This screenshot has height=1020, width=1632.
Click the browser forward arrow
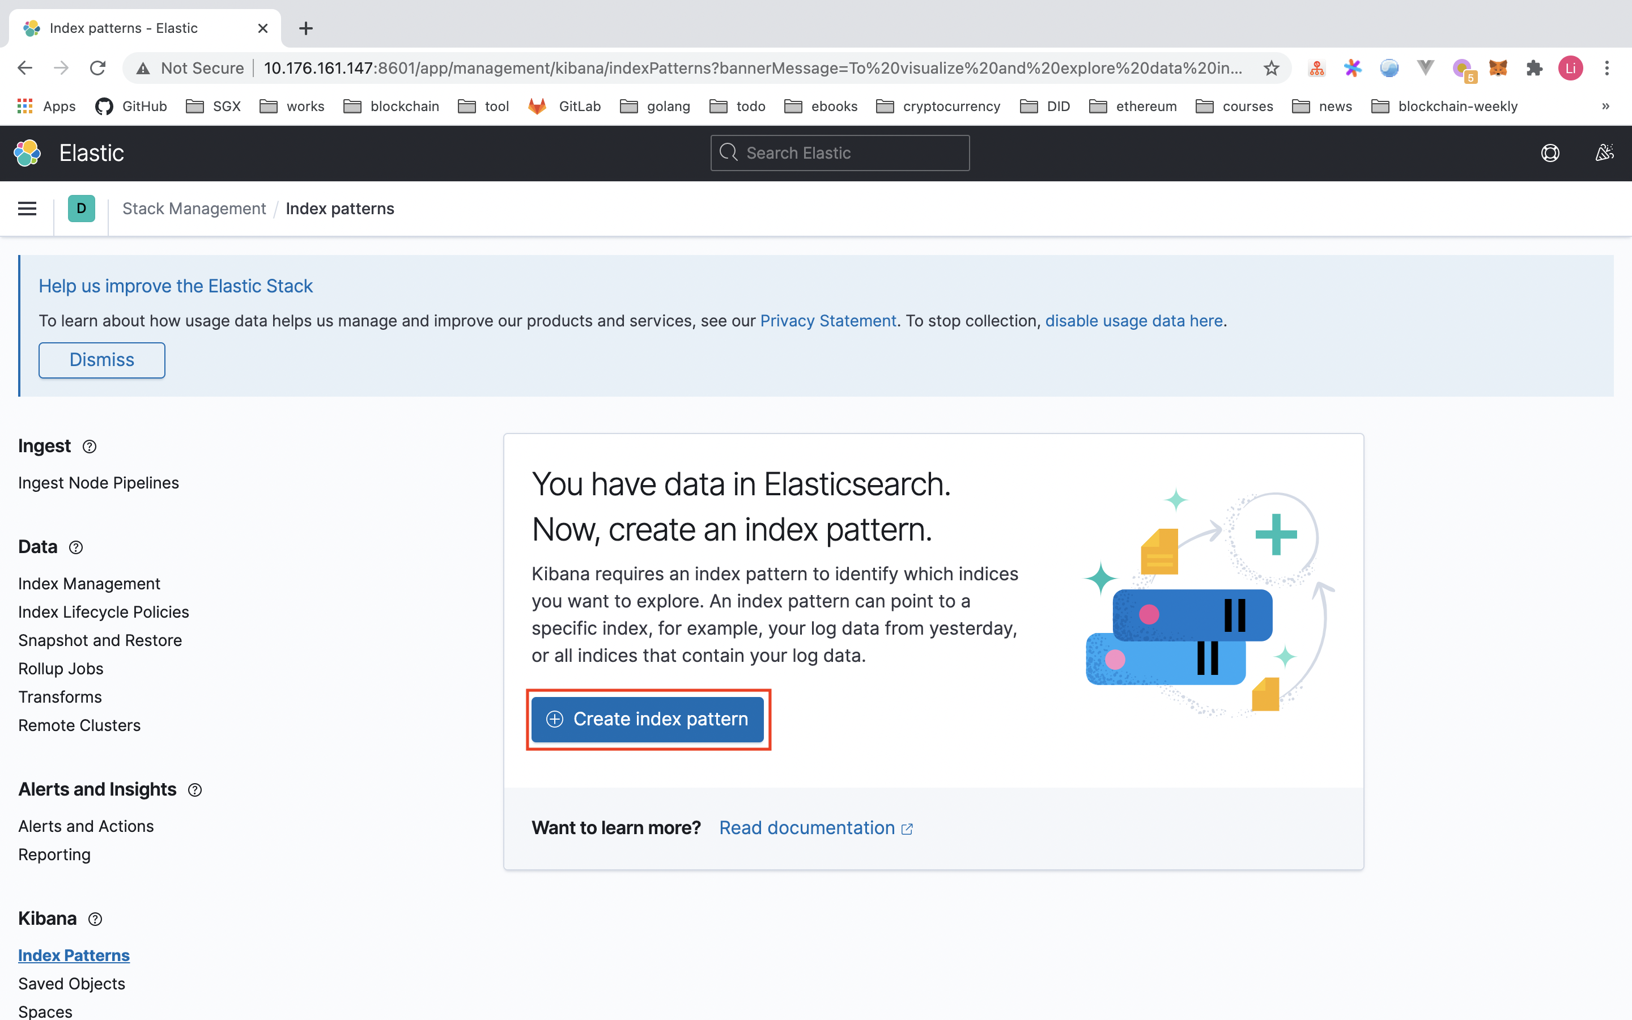[x=61, y=68]
